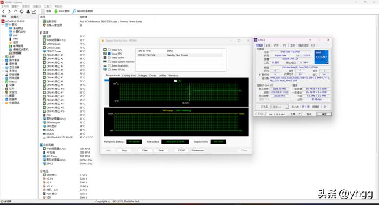Switch to the Statistics tab
This screenshot has height=205, width=379.
pos(173,76)
